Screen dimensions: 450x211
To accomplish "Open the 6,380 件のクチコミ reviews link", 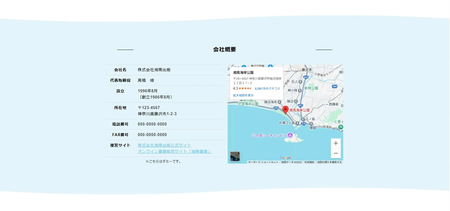I will pyautogui.click(x=267, y=88).
